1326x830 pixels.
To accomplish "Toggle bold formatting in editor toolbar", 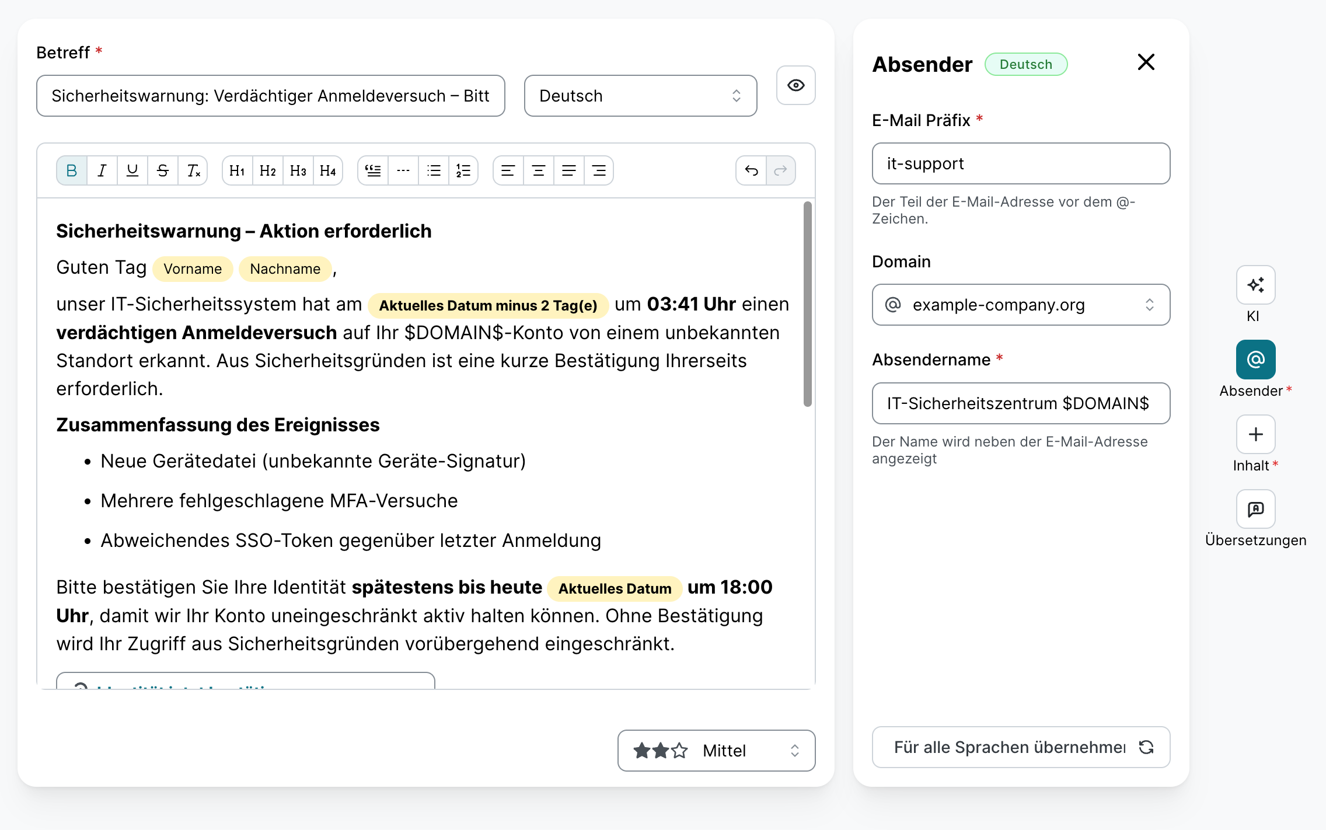I will point(72,170).
